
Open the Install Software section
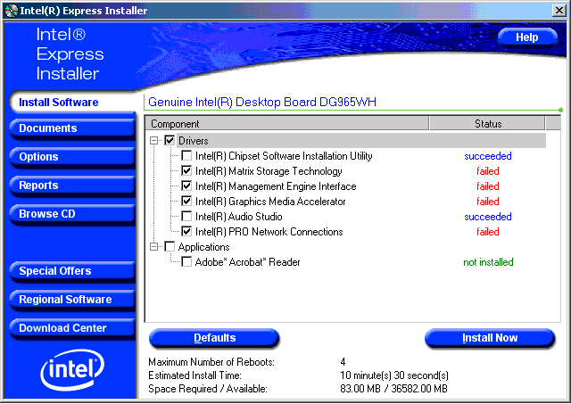[x=73, y=103]
